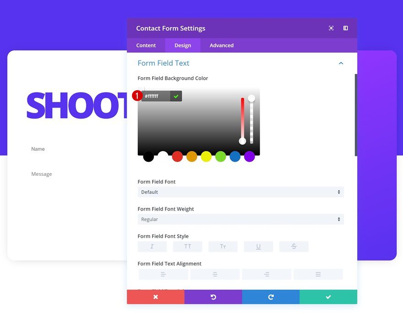
Task: Redo the reverted change
Action: pyautogui.click(x=270, y=297)
